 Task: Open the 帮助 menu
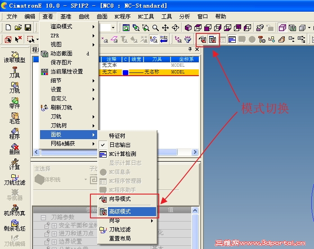point(221,17)
